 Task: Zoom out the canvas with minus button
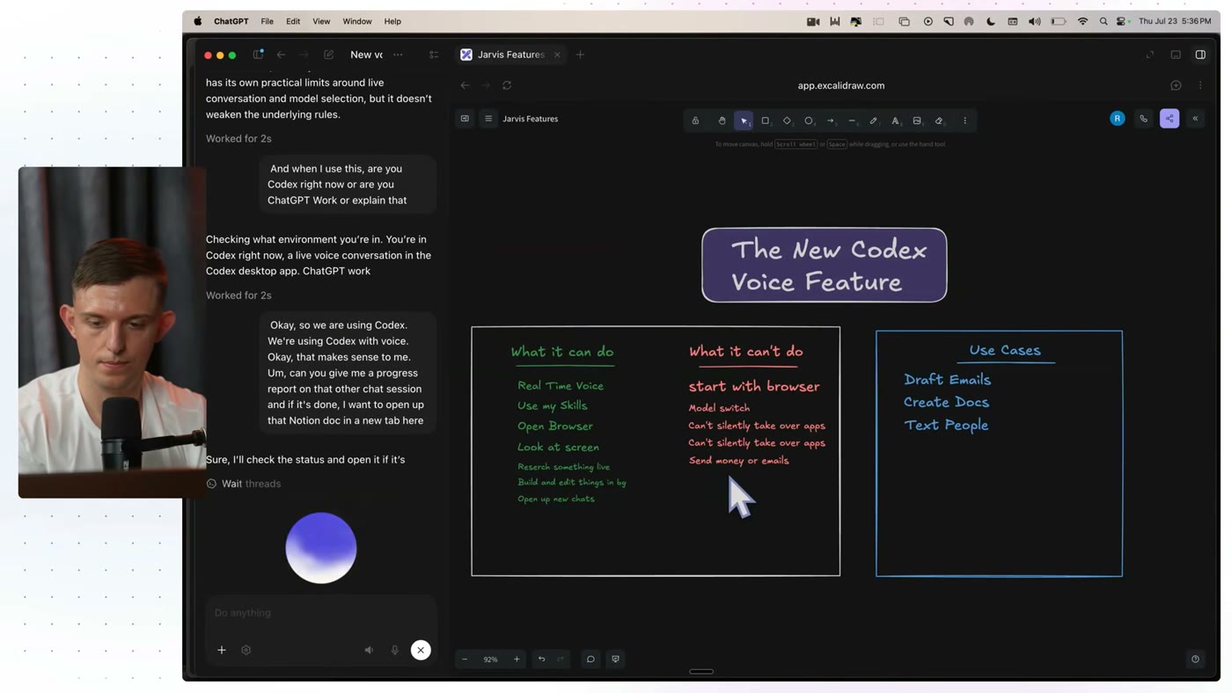tap(465, 659)
